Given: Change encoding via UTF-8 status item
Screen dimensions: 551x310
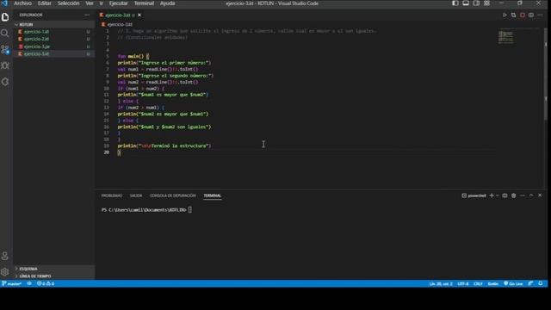Looking at the screenshot, I should 463,283.
